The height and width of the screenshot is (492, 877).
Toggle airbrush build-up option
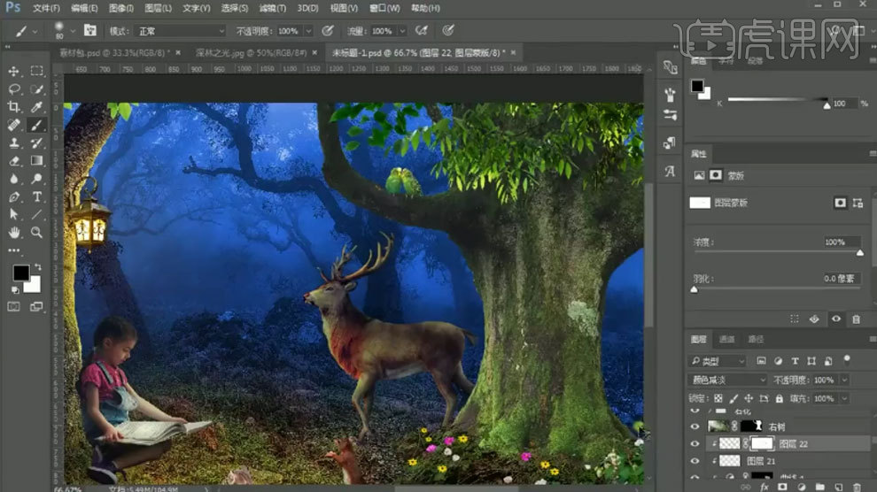422,31
